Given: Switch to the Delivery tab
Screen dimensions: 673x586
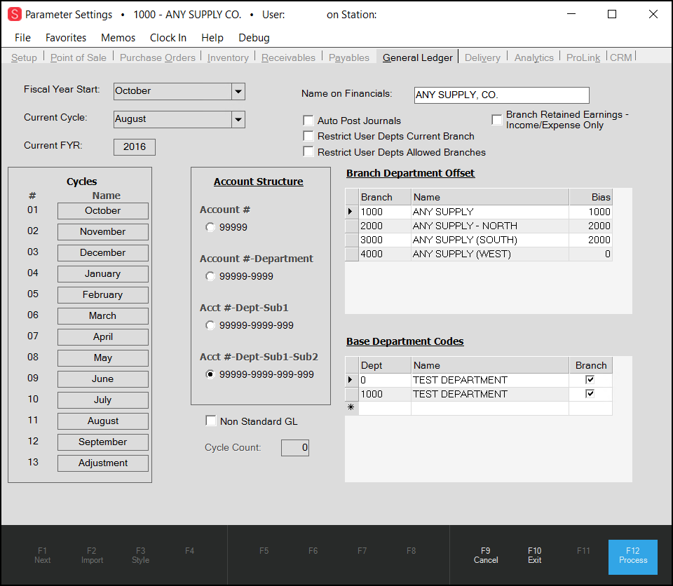Looking at the screenshot, I should [482, 57].
